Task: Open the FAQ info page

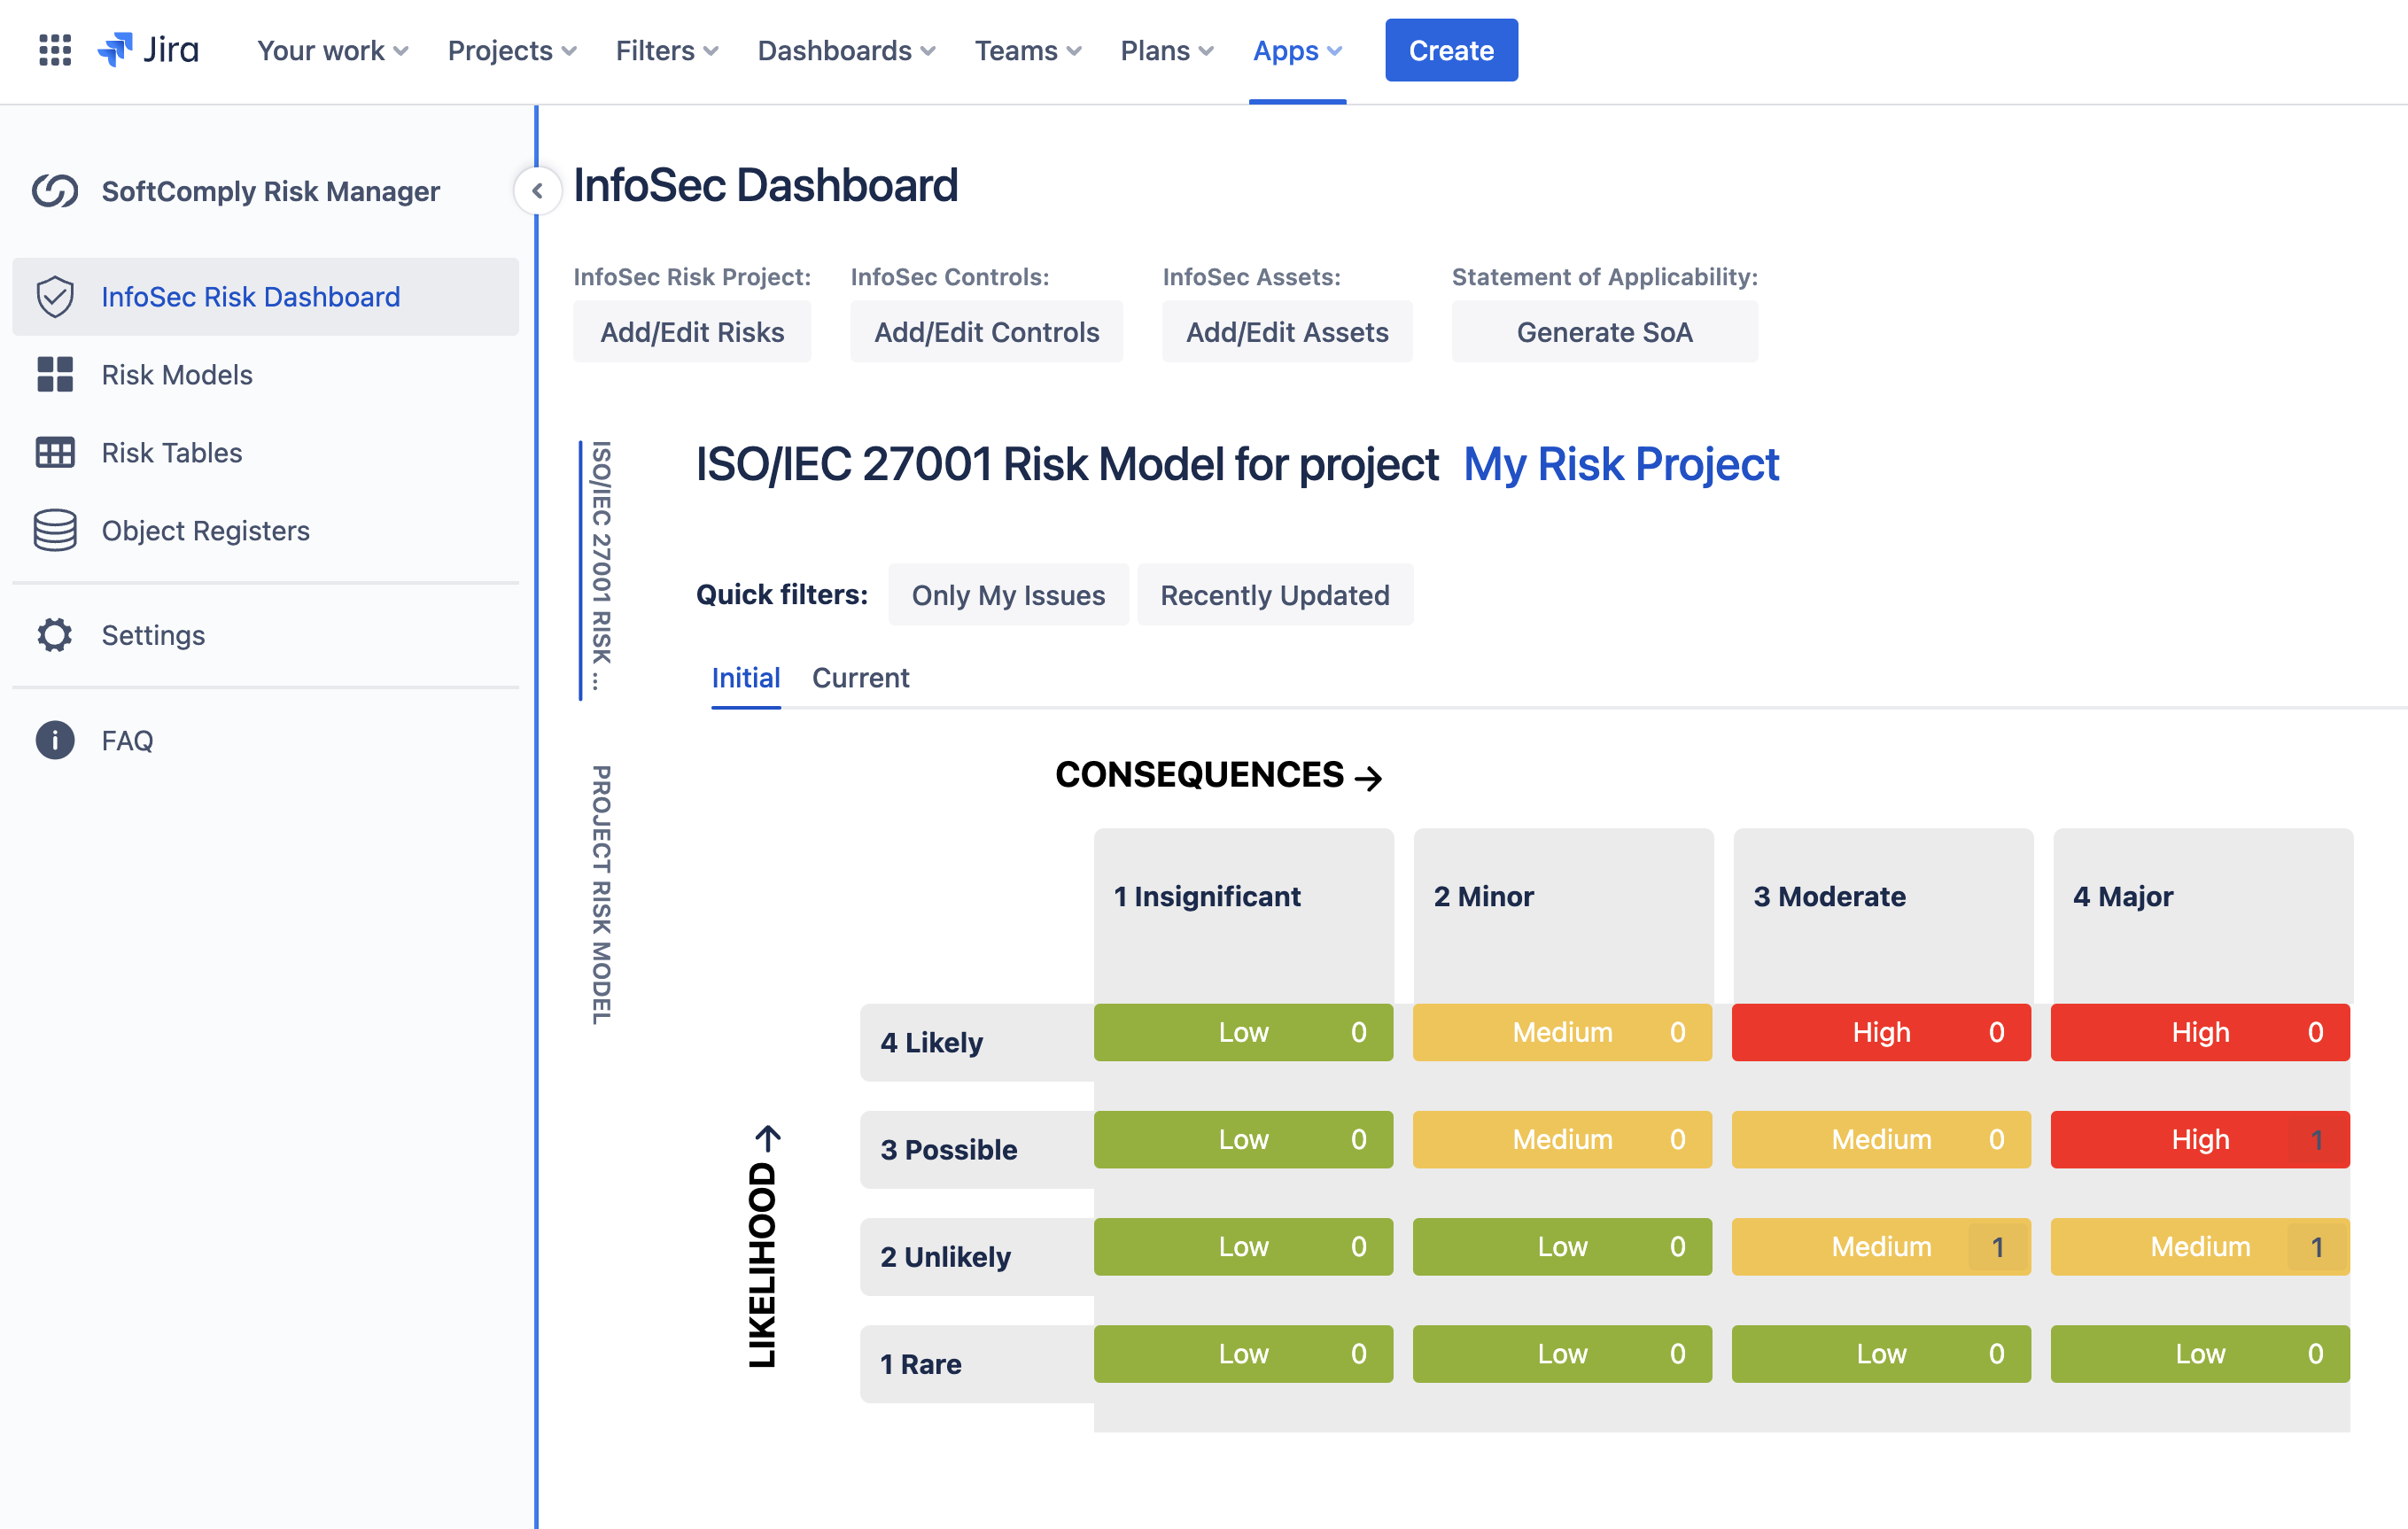Action: (54, 740)
